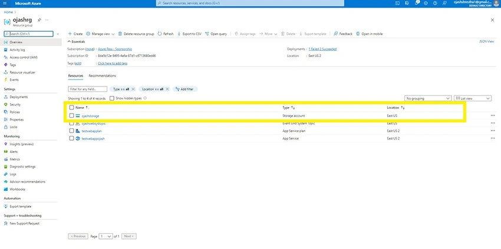Image resolution: width=501 pixels, height=249 pixels.
Task: Open the ojashstorage resource link
Action: (90, 116)
